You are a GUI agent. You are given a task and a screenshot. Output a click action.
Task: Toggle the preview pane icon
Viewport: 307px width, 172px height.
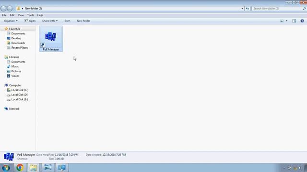294,21
